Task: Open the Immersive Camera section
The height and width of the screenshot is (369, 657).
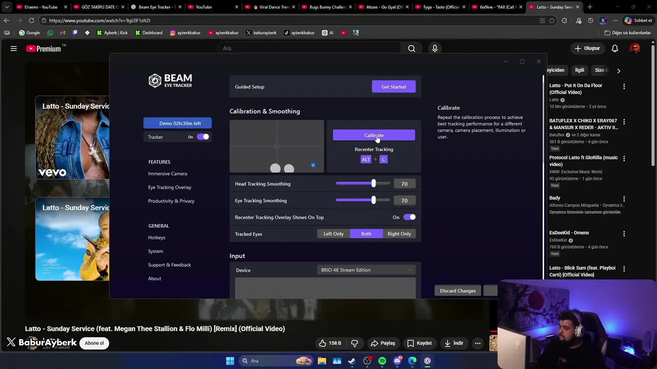Action: (x=168, y=174)
